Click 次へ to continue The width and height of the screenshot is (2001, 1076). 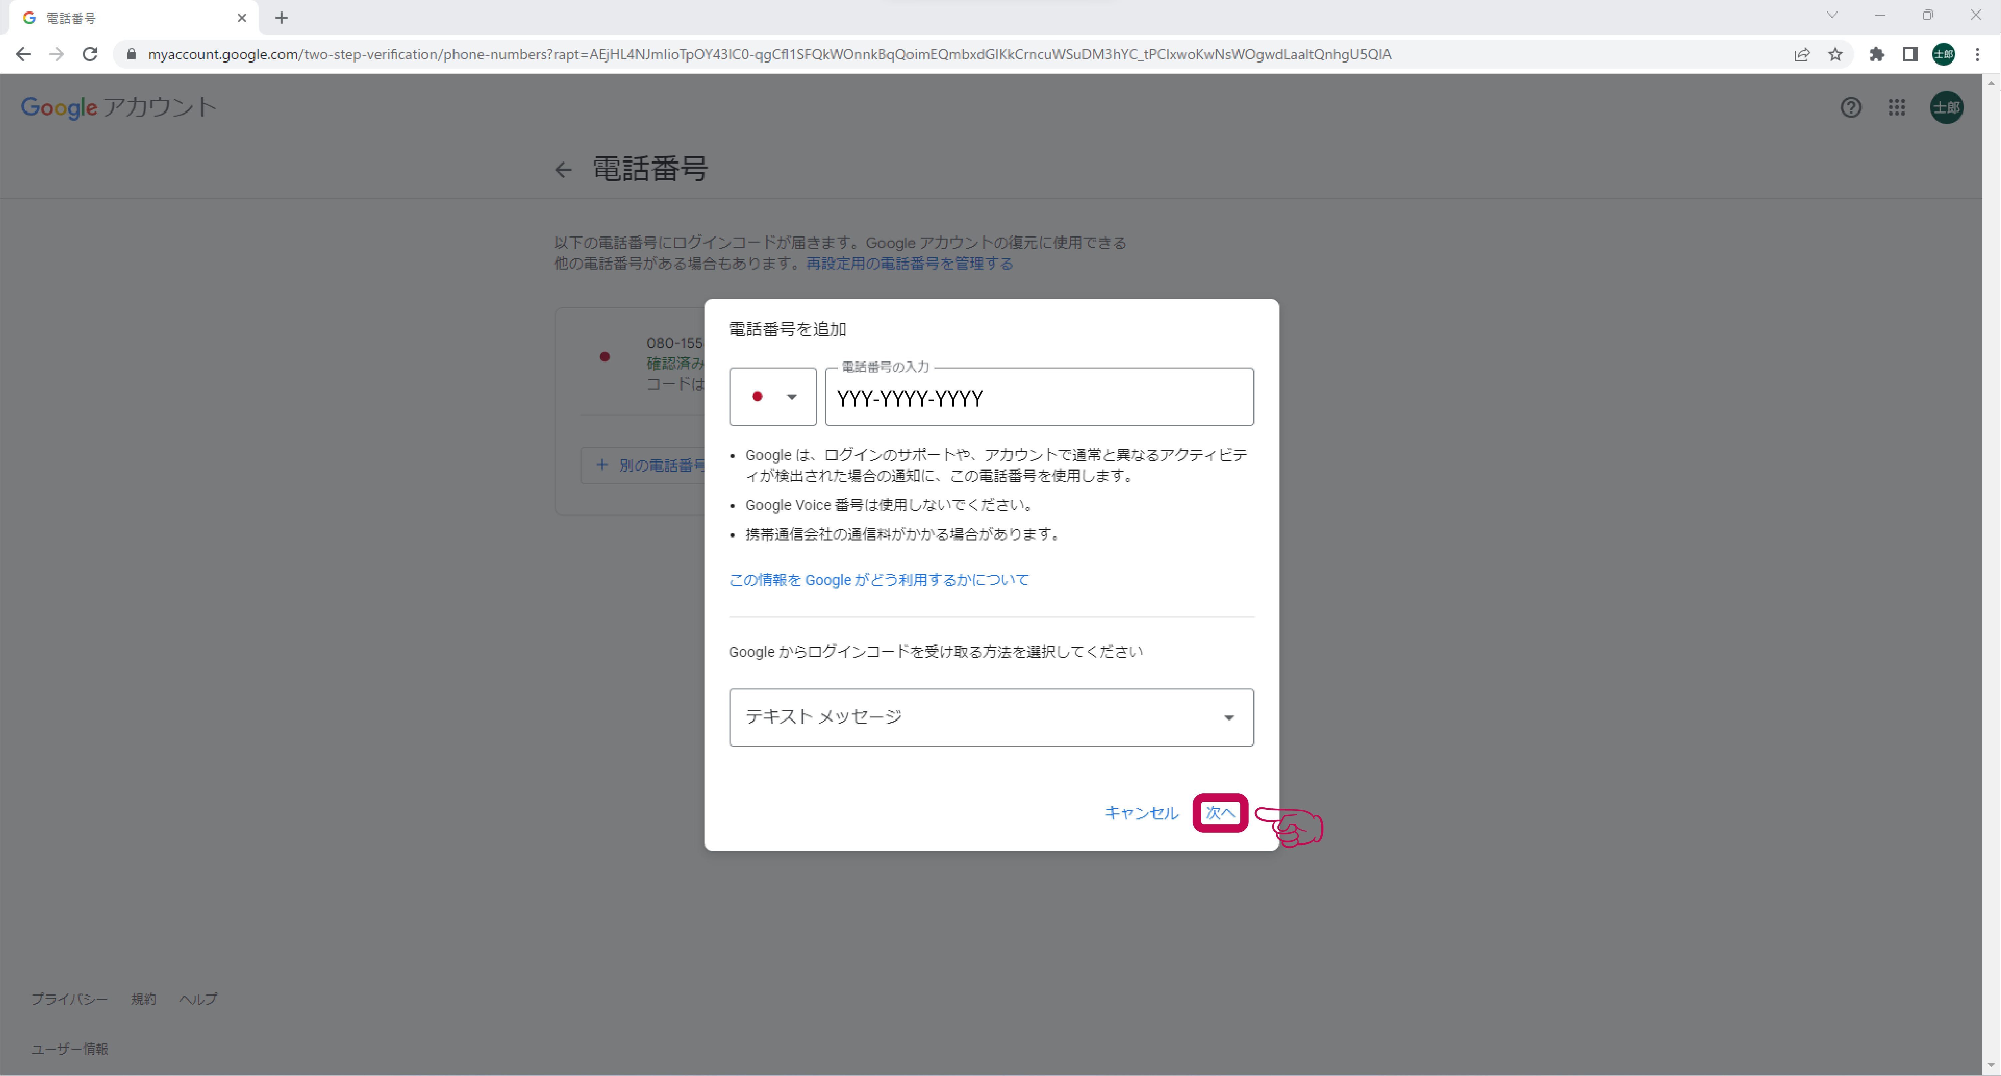click(1220, 813)
